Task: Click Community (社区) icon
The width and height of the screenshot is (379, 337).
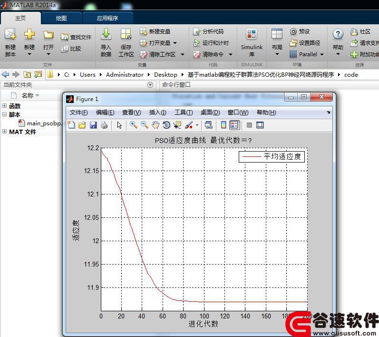Action: pos(354,31)
